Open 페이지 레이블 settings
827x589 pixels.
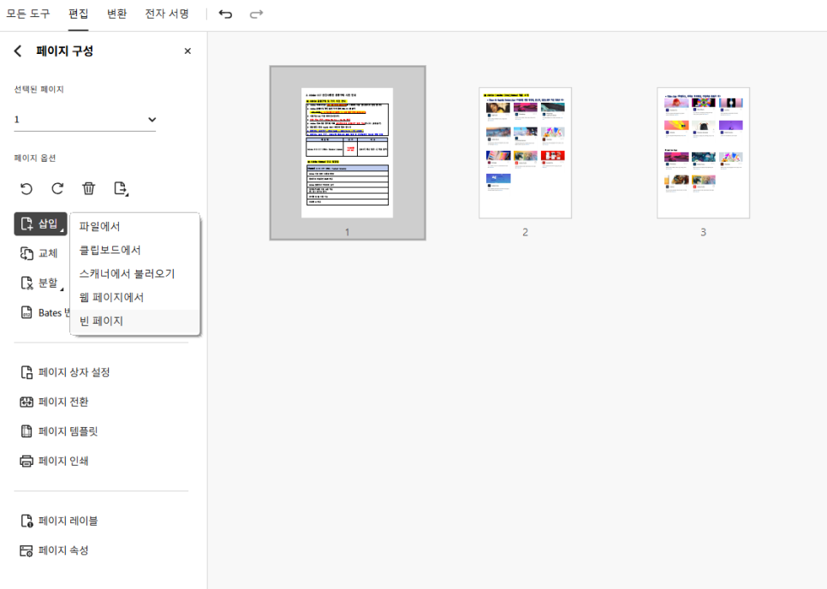[x=59, y=521]
